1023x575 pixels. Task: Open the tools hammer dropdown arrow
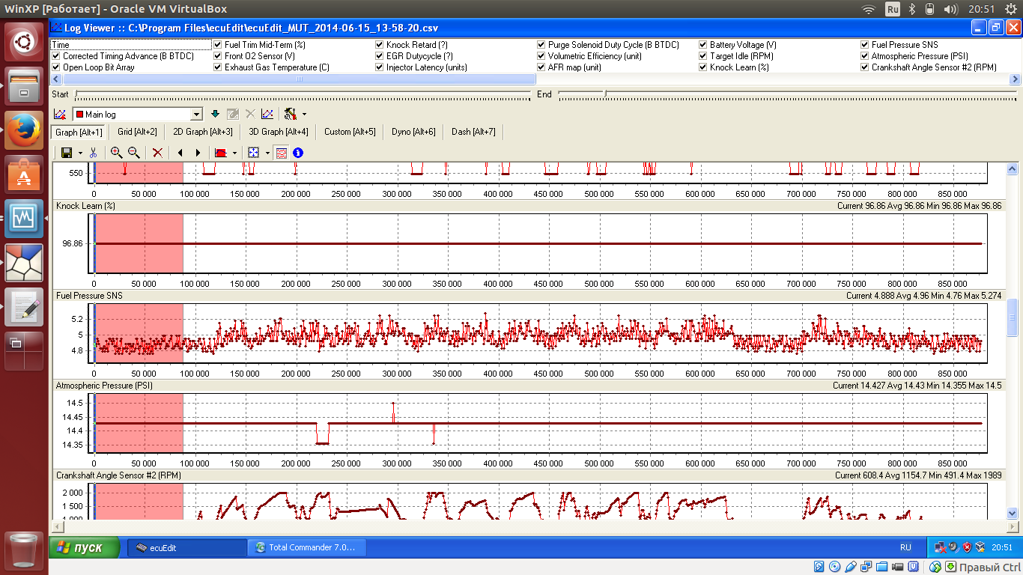pyautogui.click(x=304, y=115)
